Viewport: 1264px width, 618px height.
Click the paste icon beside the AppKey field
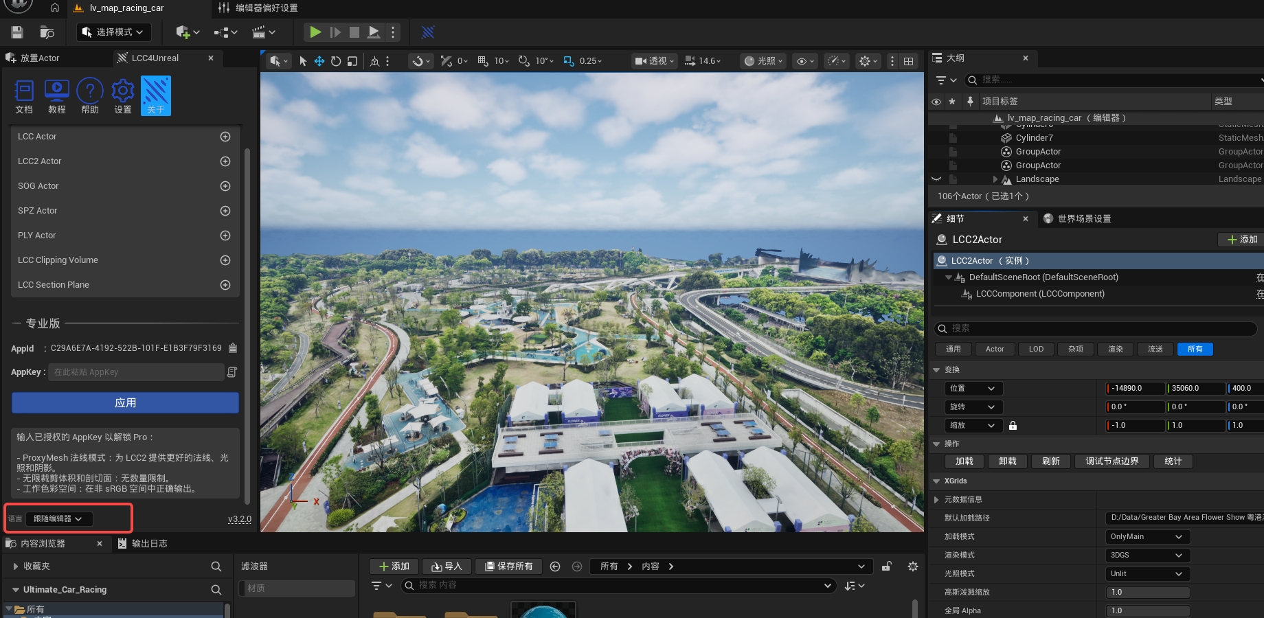(x=232, y=372)
